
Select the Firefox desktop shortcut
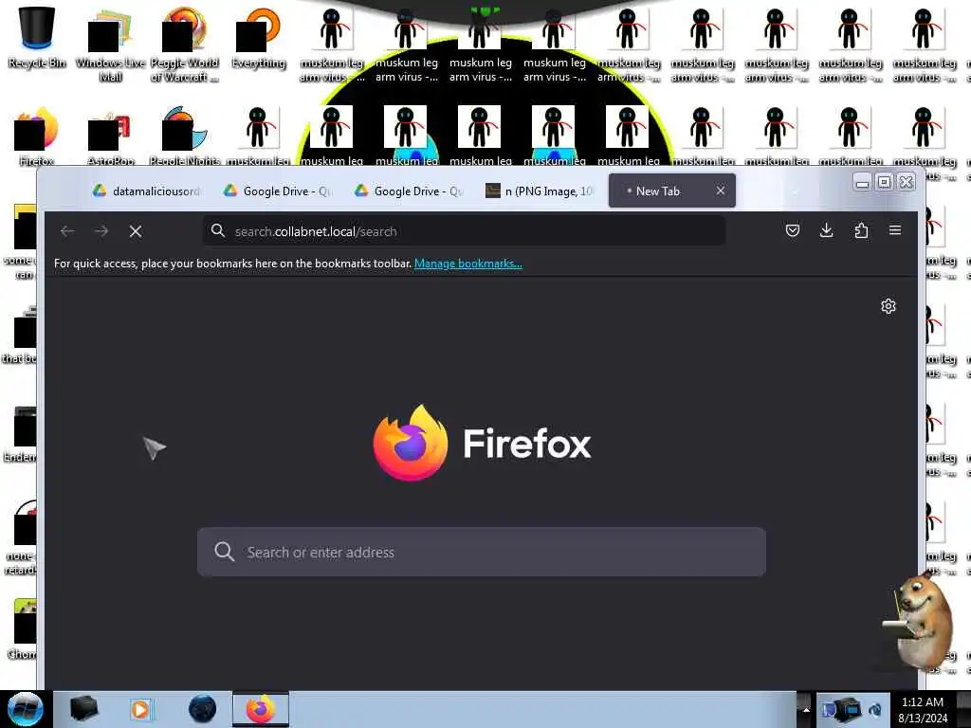tap(37, 136)
